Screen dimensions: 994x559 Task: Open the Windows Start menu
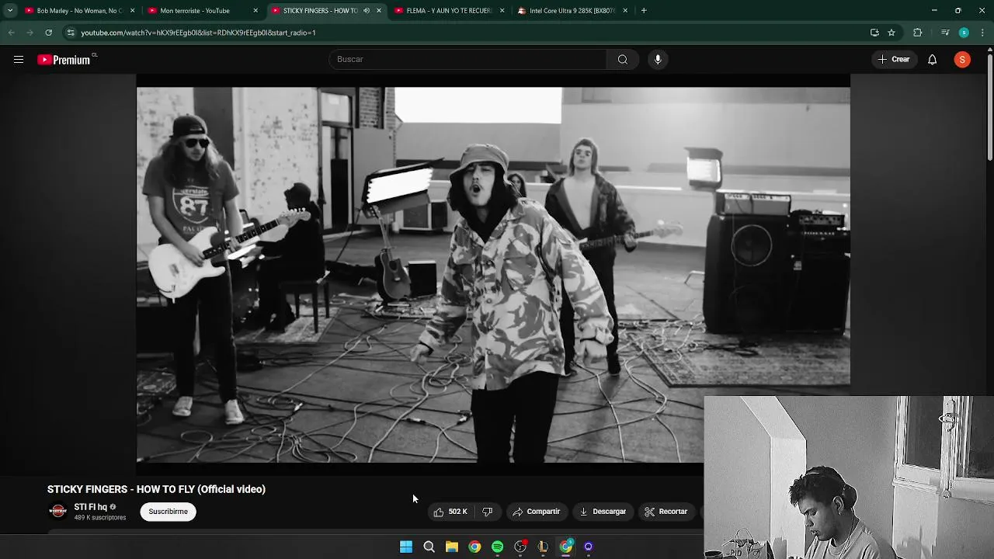click(x=406, y=547)
